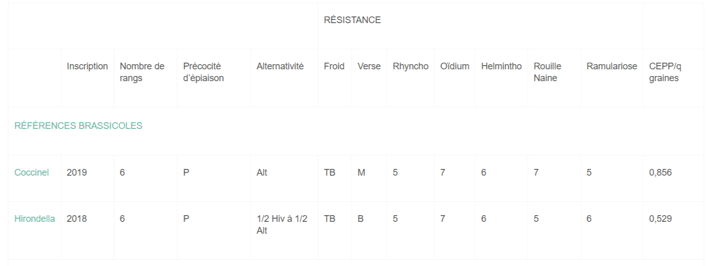The image size is (710, 266).
Task: Select Hirondella's 0,529 CEPP value cell
Action: (660, 219)
